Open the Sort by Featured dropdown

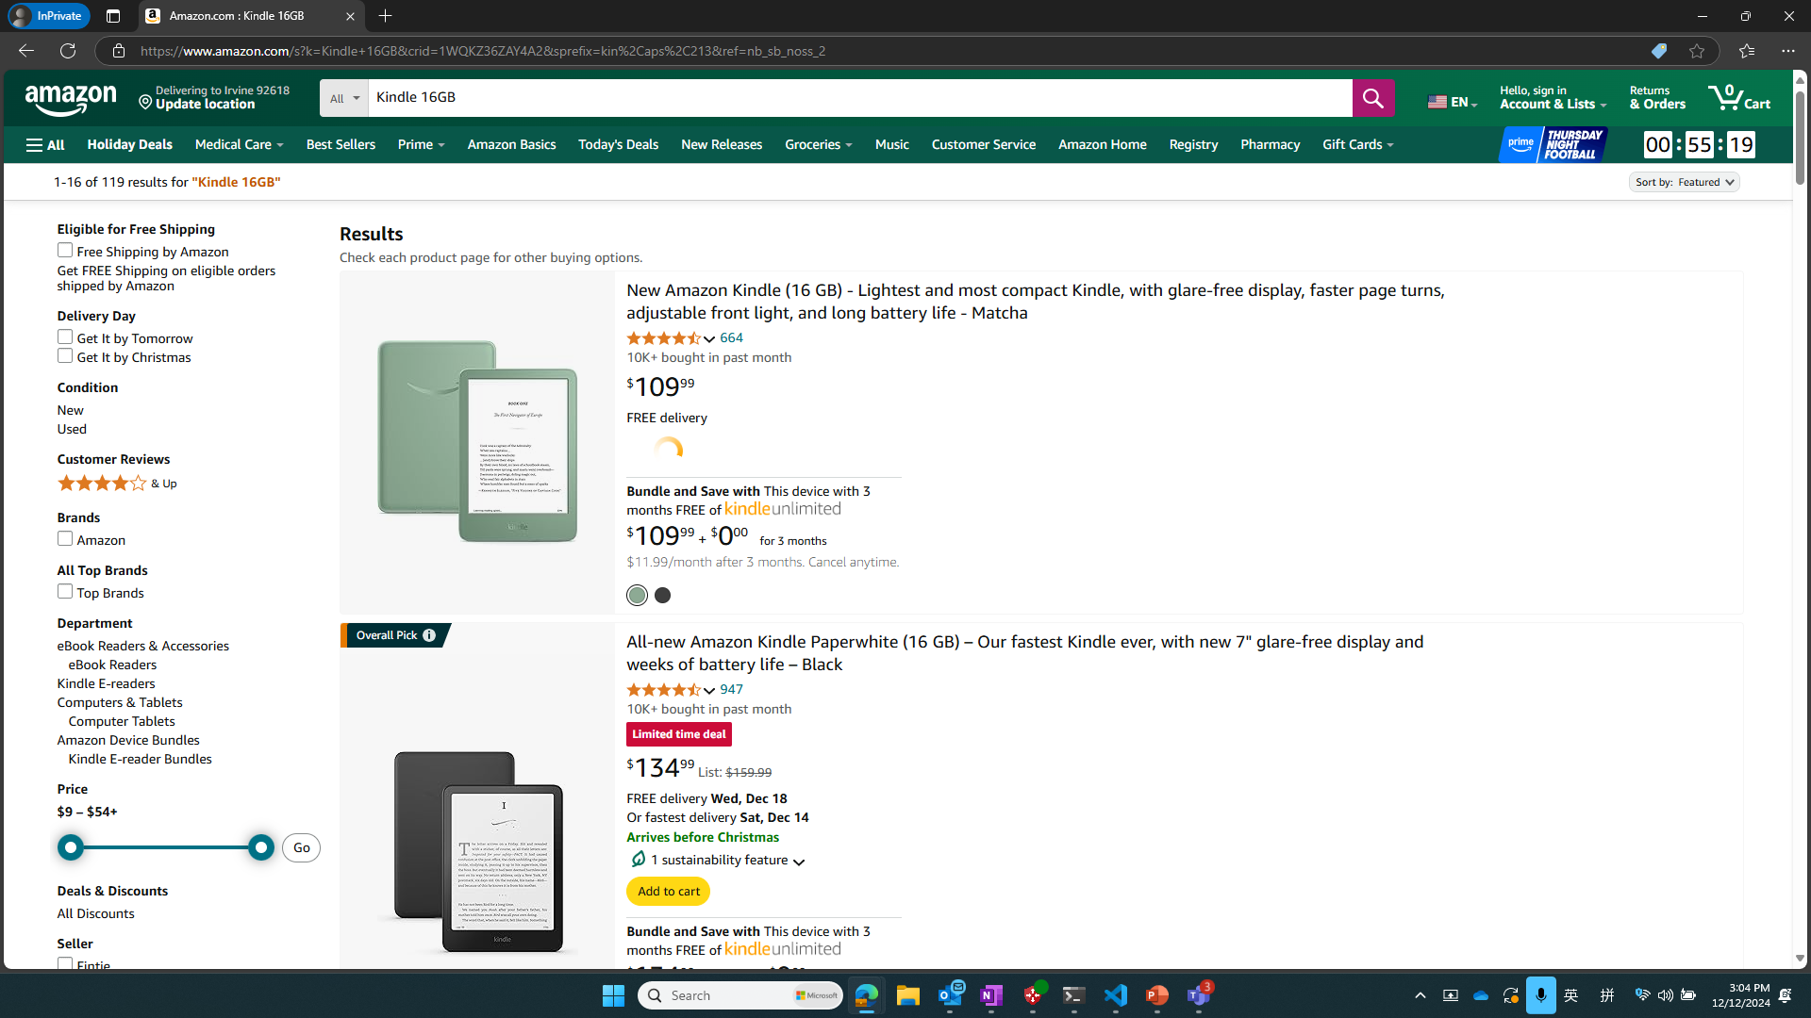click(1684, 182)
